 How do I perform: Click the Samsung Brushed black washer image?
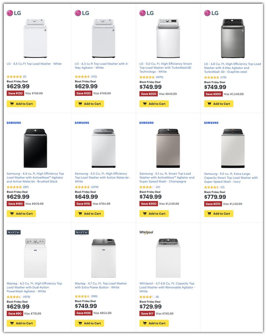[x=35, y=148]
